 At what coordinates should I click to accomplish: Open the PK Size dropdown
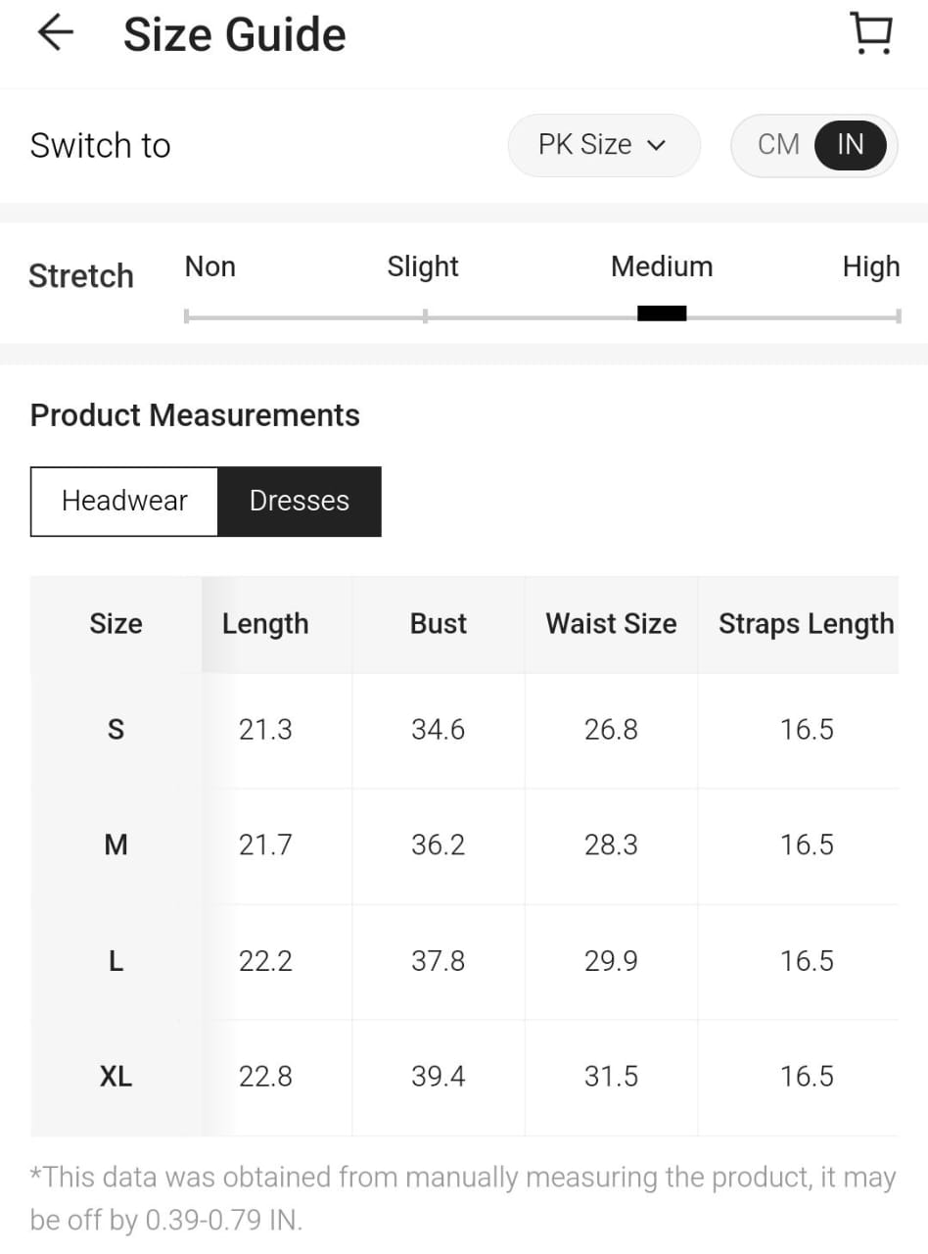602,145
